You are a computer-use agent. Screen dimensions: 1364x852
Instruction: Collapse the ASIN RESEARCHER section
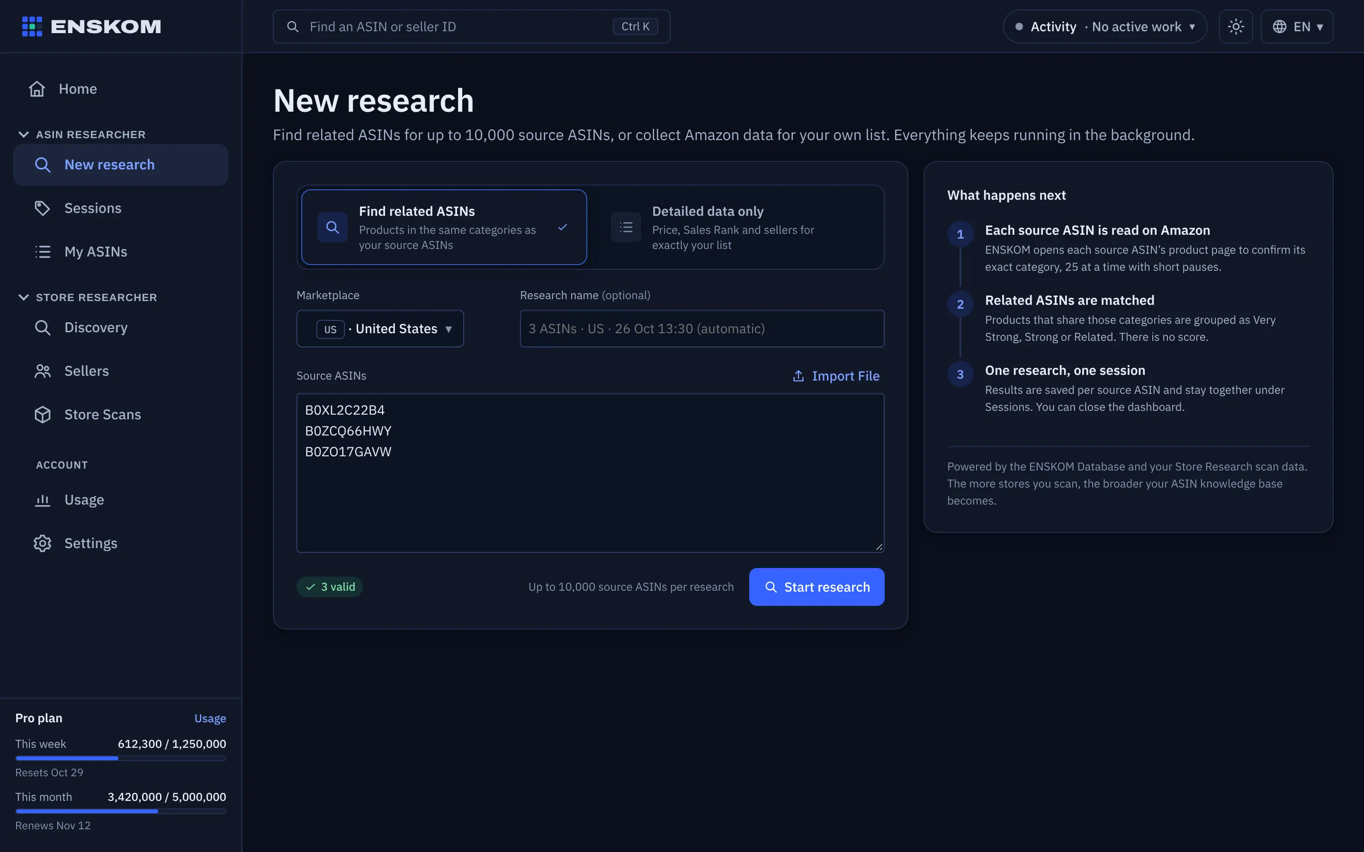pyautogui.click(x=82, y=135)
